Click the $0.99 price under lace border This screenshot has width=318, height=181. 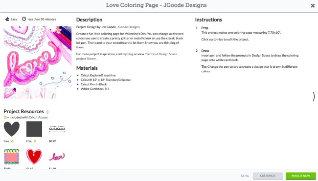click(x=52, y=141)
